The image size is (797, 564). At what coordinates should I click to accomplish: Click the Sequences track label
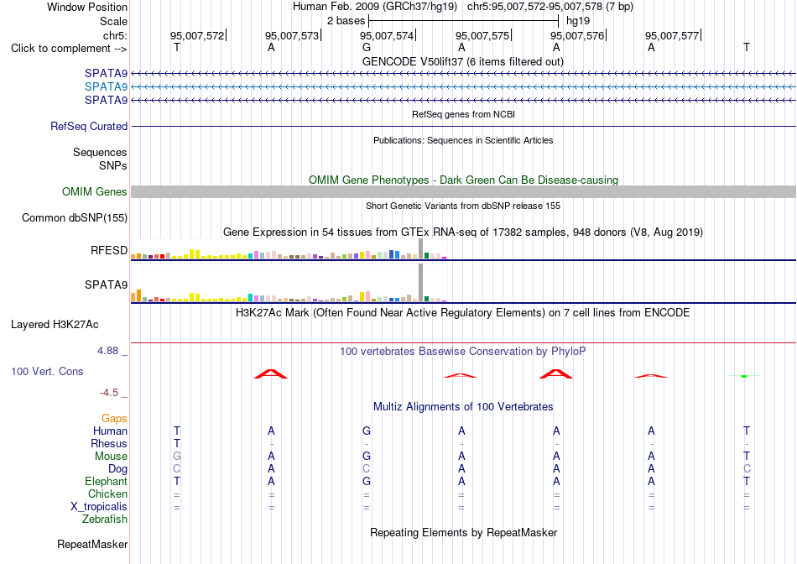pos(100,152)
